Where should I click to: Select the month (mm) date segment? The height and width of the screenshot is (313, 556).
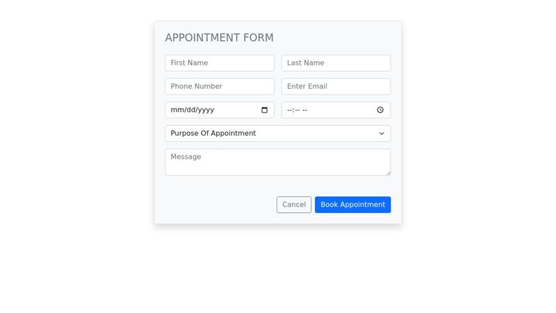pos(177,110)
